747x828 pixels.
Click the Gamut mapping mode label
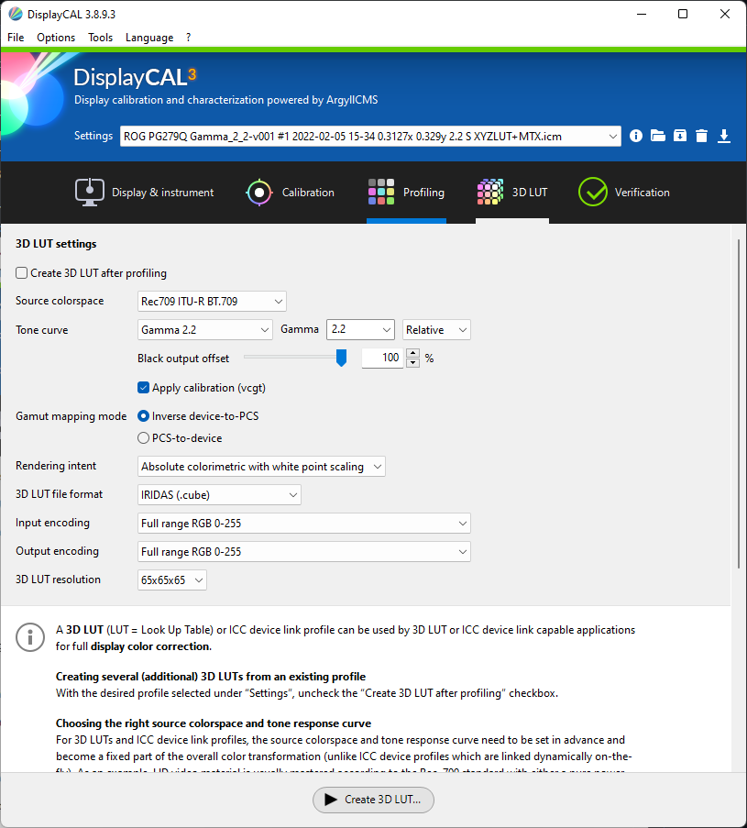click(71, 416)
